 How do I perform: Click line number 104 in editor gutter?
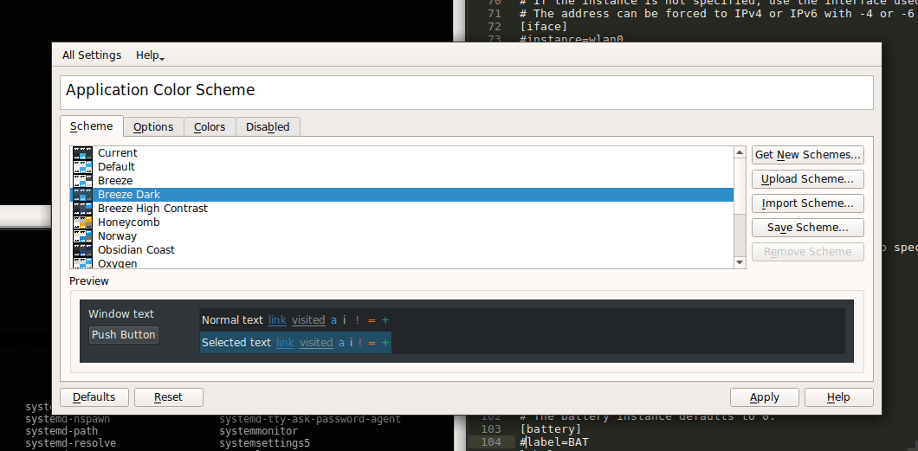pos(491,442)
